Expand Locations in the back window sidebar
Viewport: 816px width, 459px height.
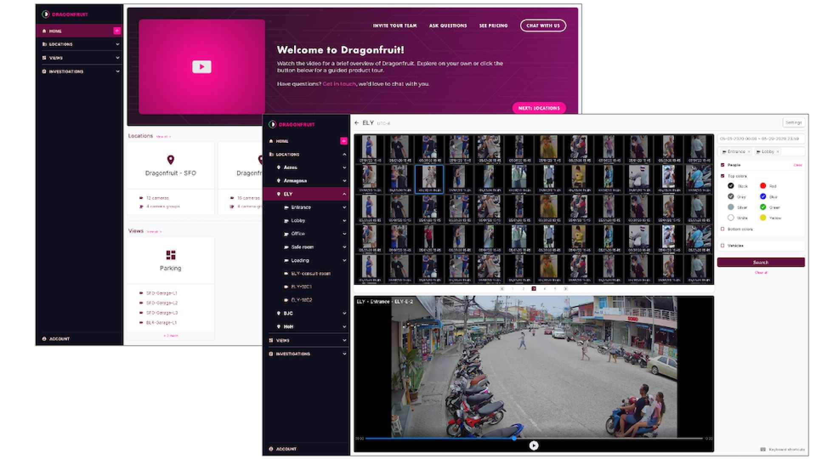tap(118, 44)
